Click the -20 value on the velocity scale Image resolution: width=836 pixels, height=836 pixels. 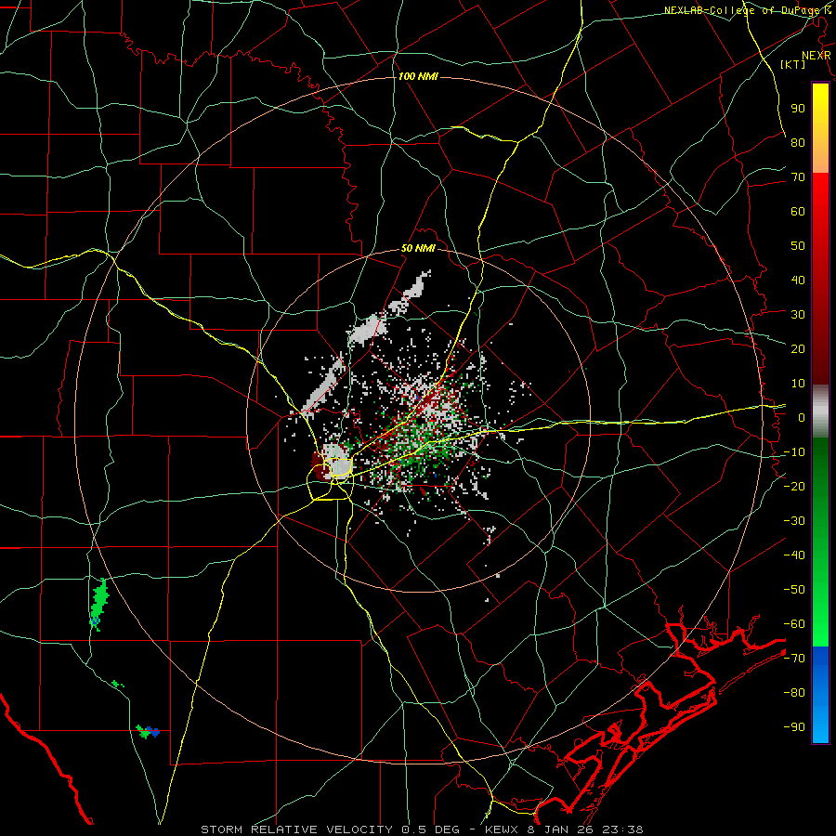click(794, 486)
